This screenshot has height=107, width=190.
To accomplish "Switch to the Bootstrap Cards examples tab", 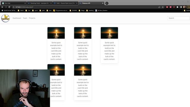I will [x=39, y=3].
